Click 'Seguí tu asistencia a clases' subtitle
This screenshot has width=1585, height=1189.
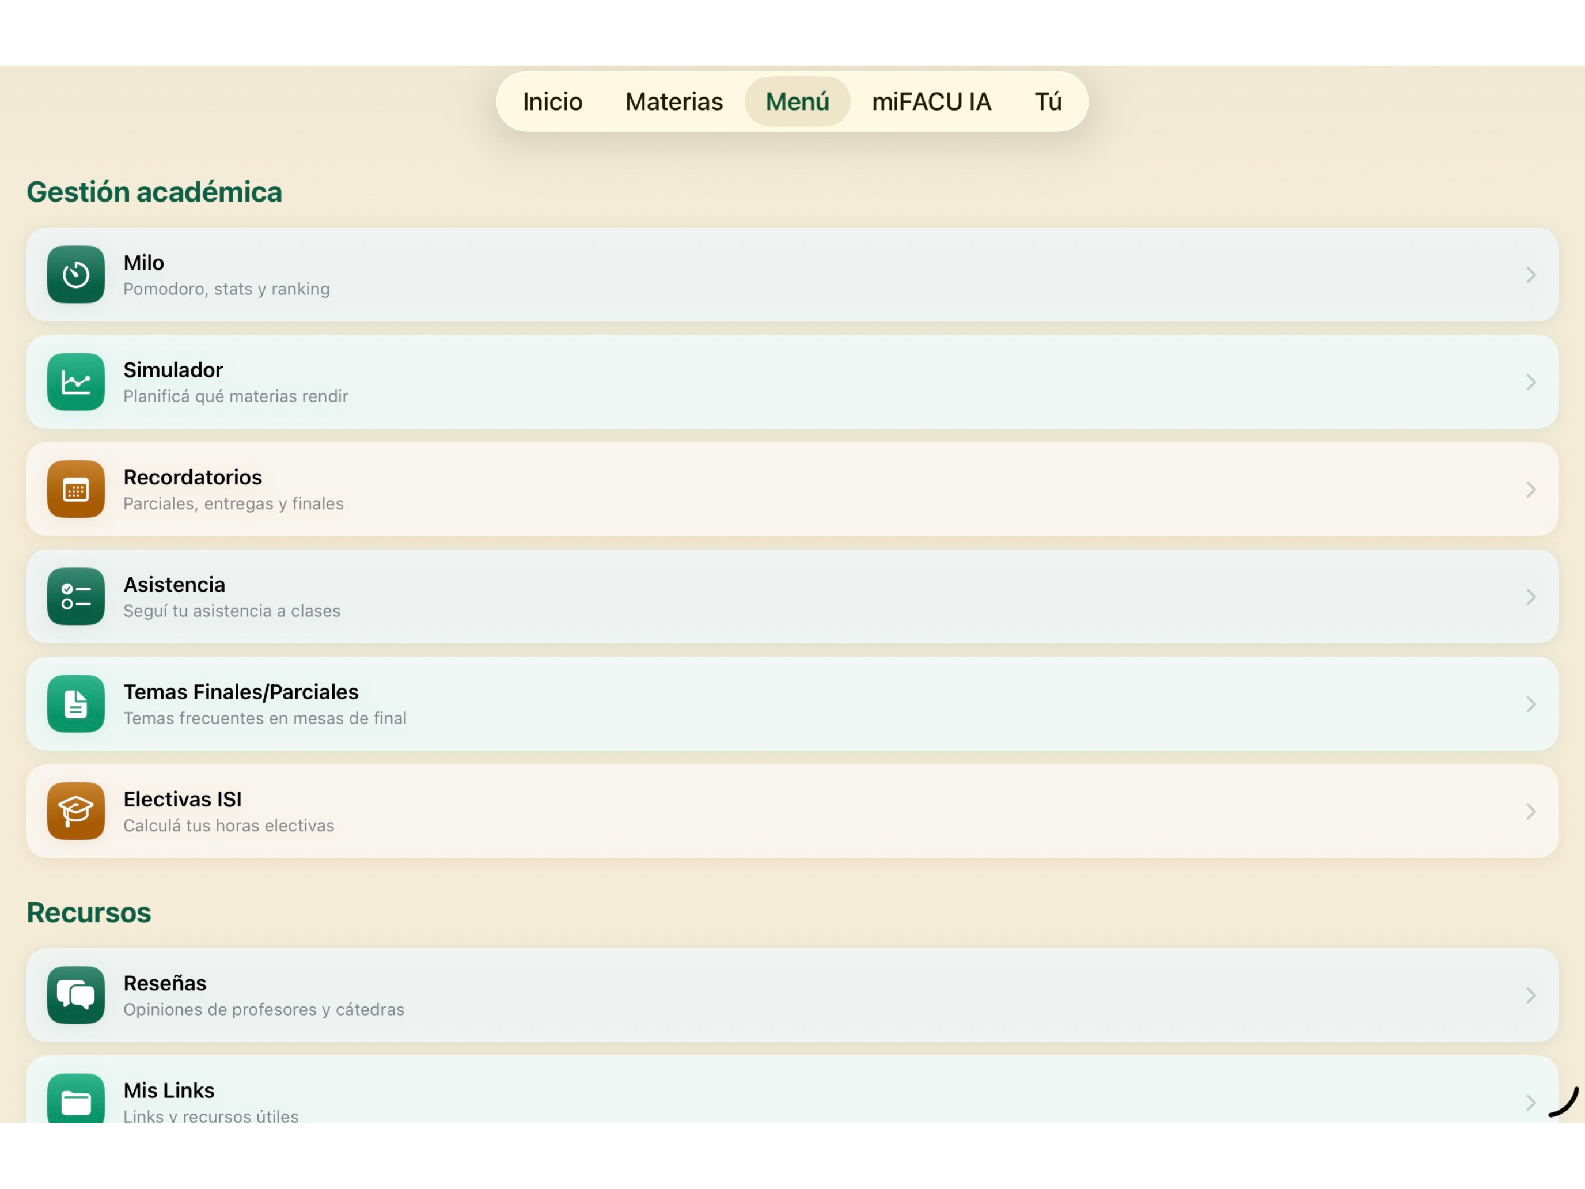232,611
